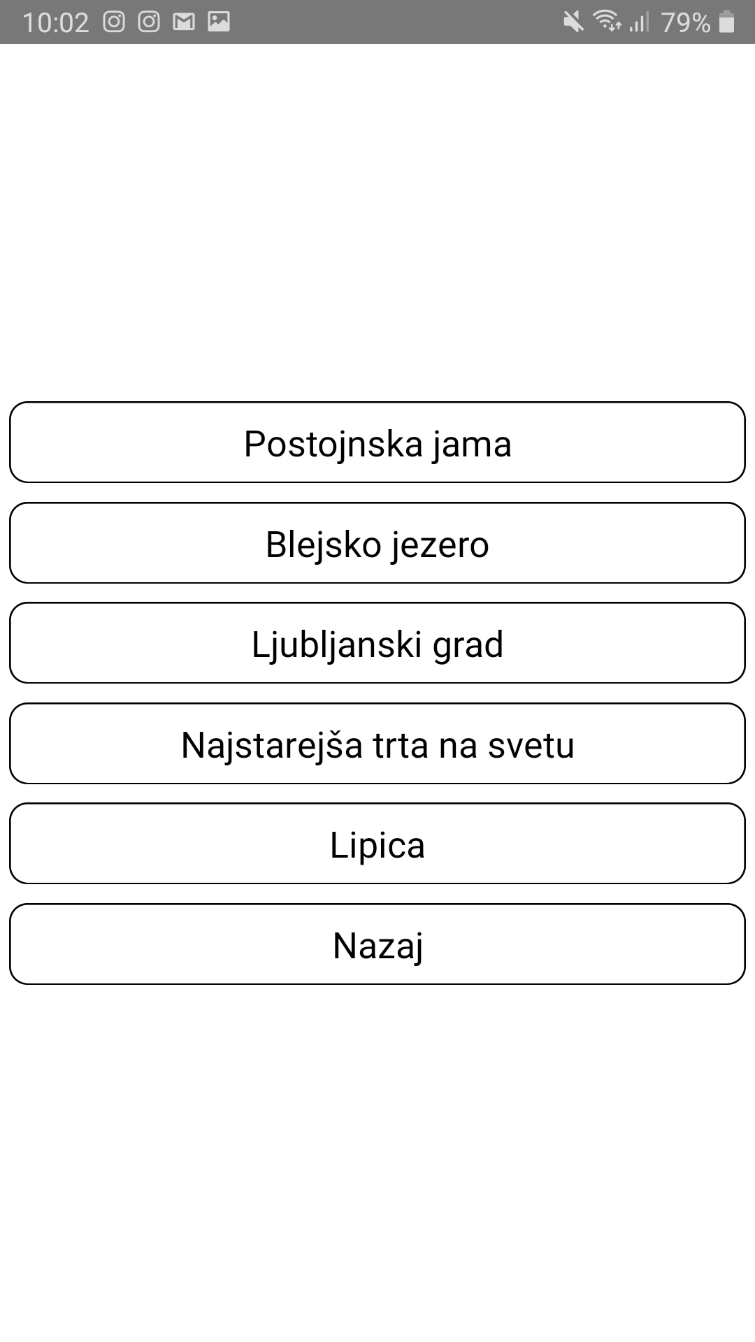Tap the 79% battery percentage text
The width and height of the screenshot is (755, 1342).
pos(685,23)
